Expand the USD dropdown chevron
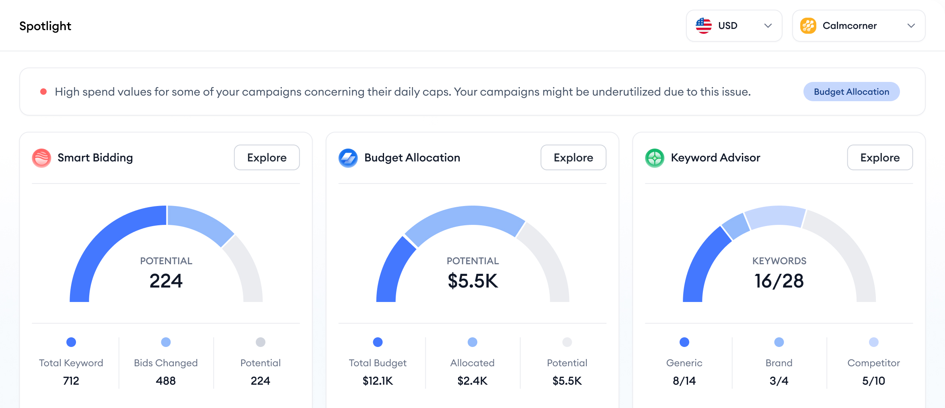Screen dimensions: 945x408 [x=768, y=26]
